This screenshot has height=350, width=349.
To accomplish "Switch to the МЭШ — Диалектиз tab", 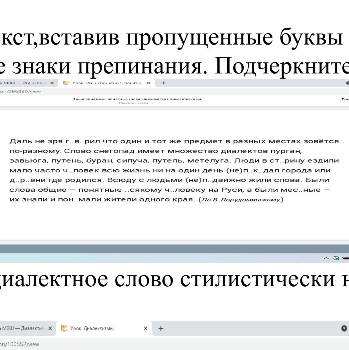I will tap(23, 328).
